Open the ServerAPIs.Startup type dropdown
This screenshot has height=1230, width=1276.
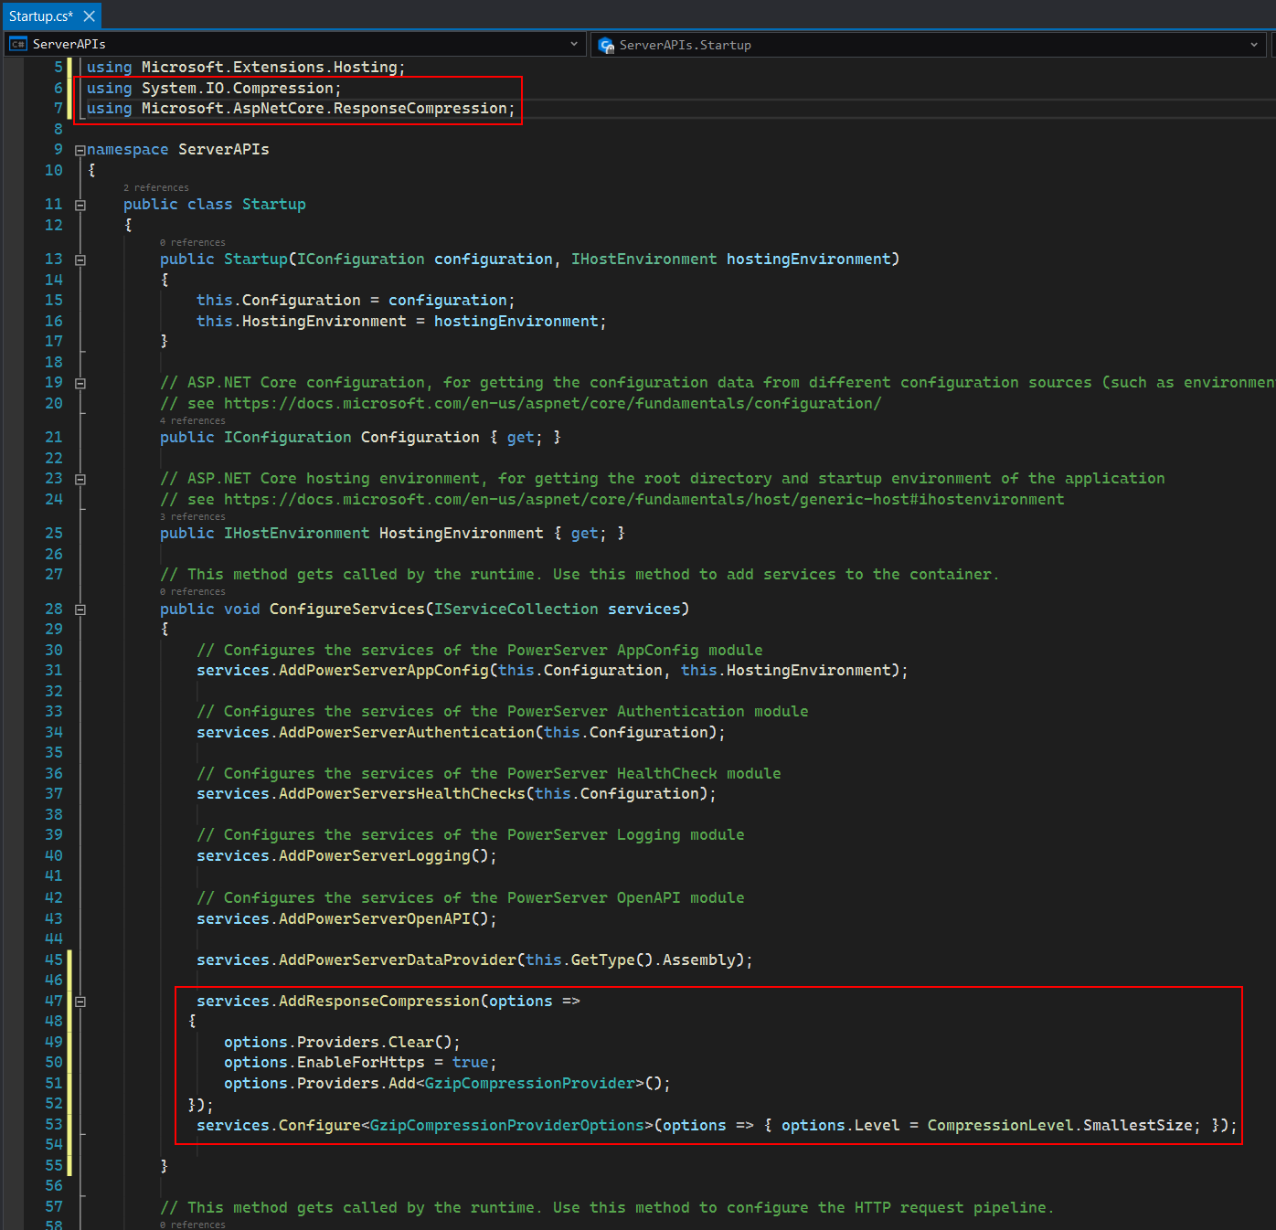1253,45
